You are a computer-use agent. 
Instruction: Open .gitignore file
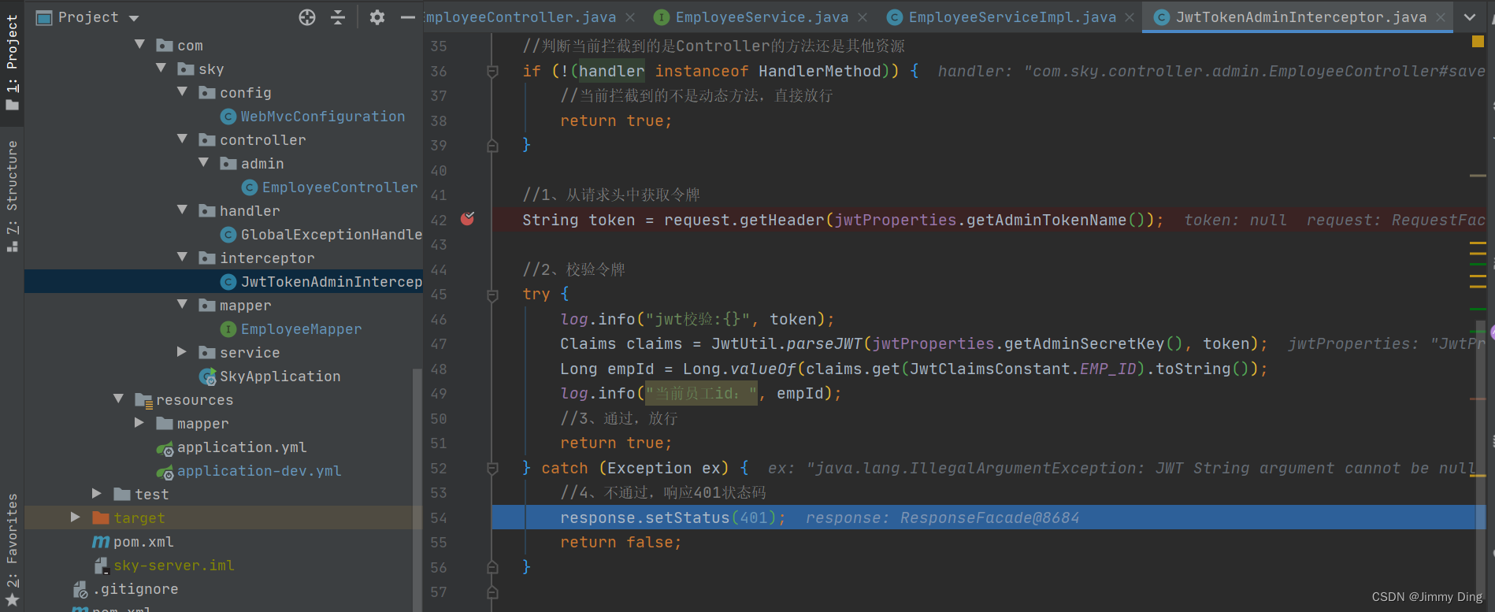point(135,589)
